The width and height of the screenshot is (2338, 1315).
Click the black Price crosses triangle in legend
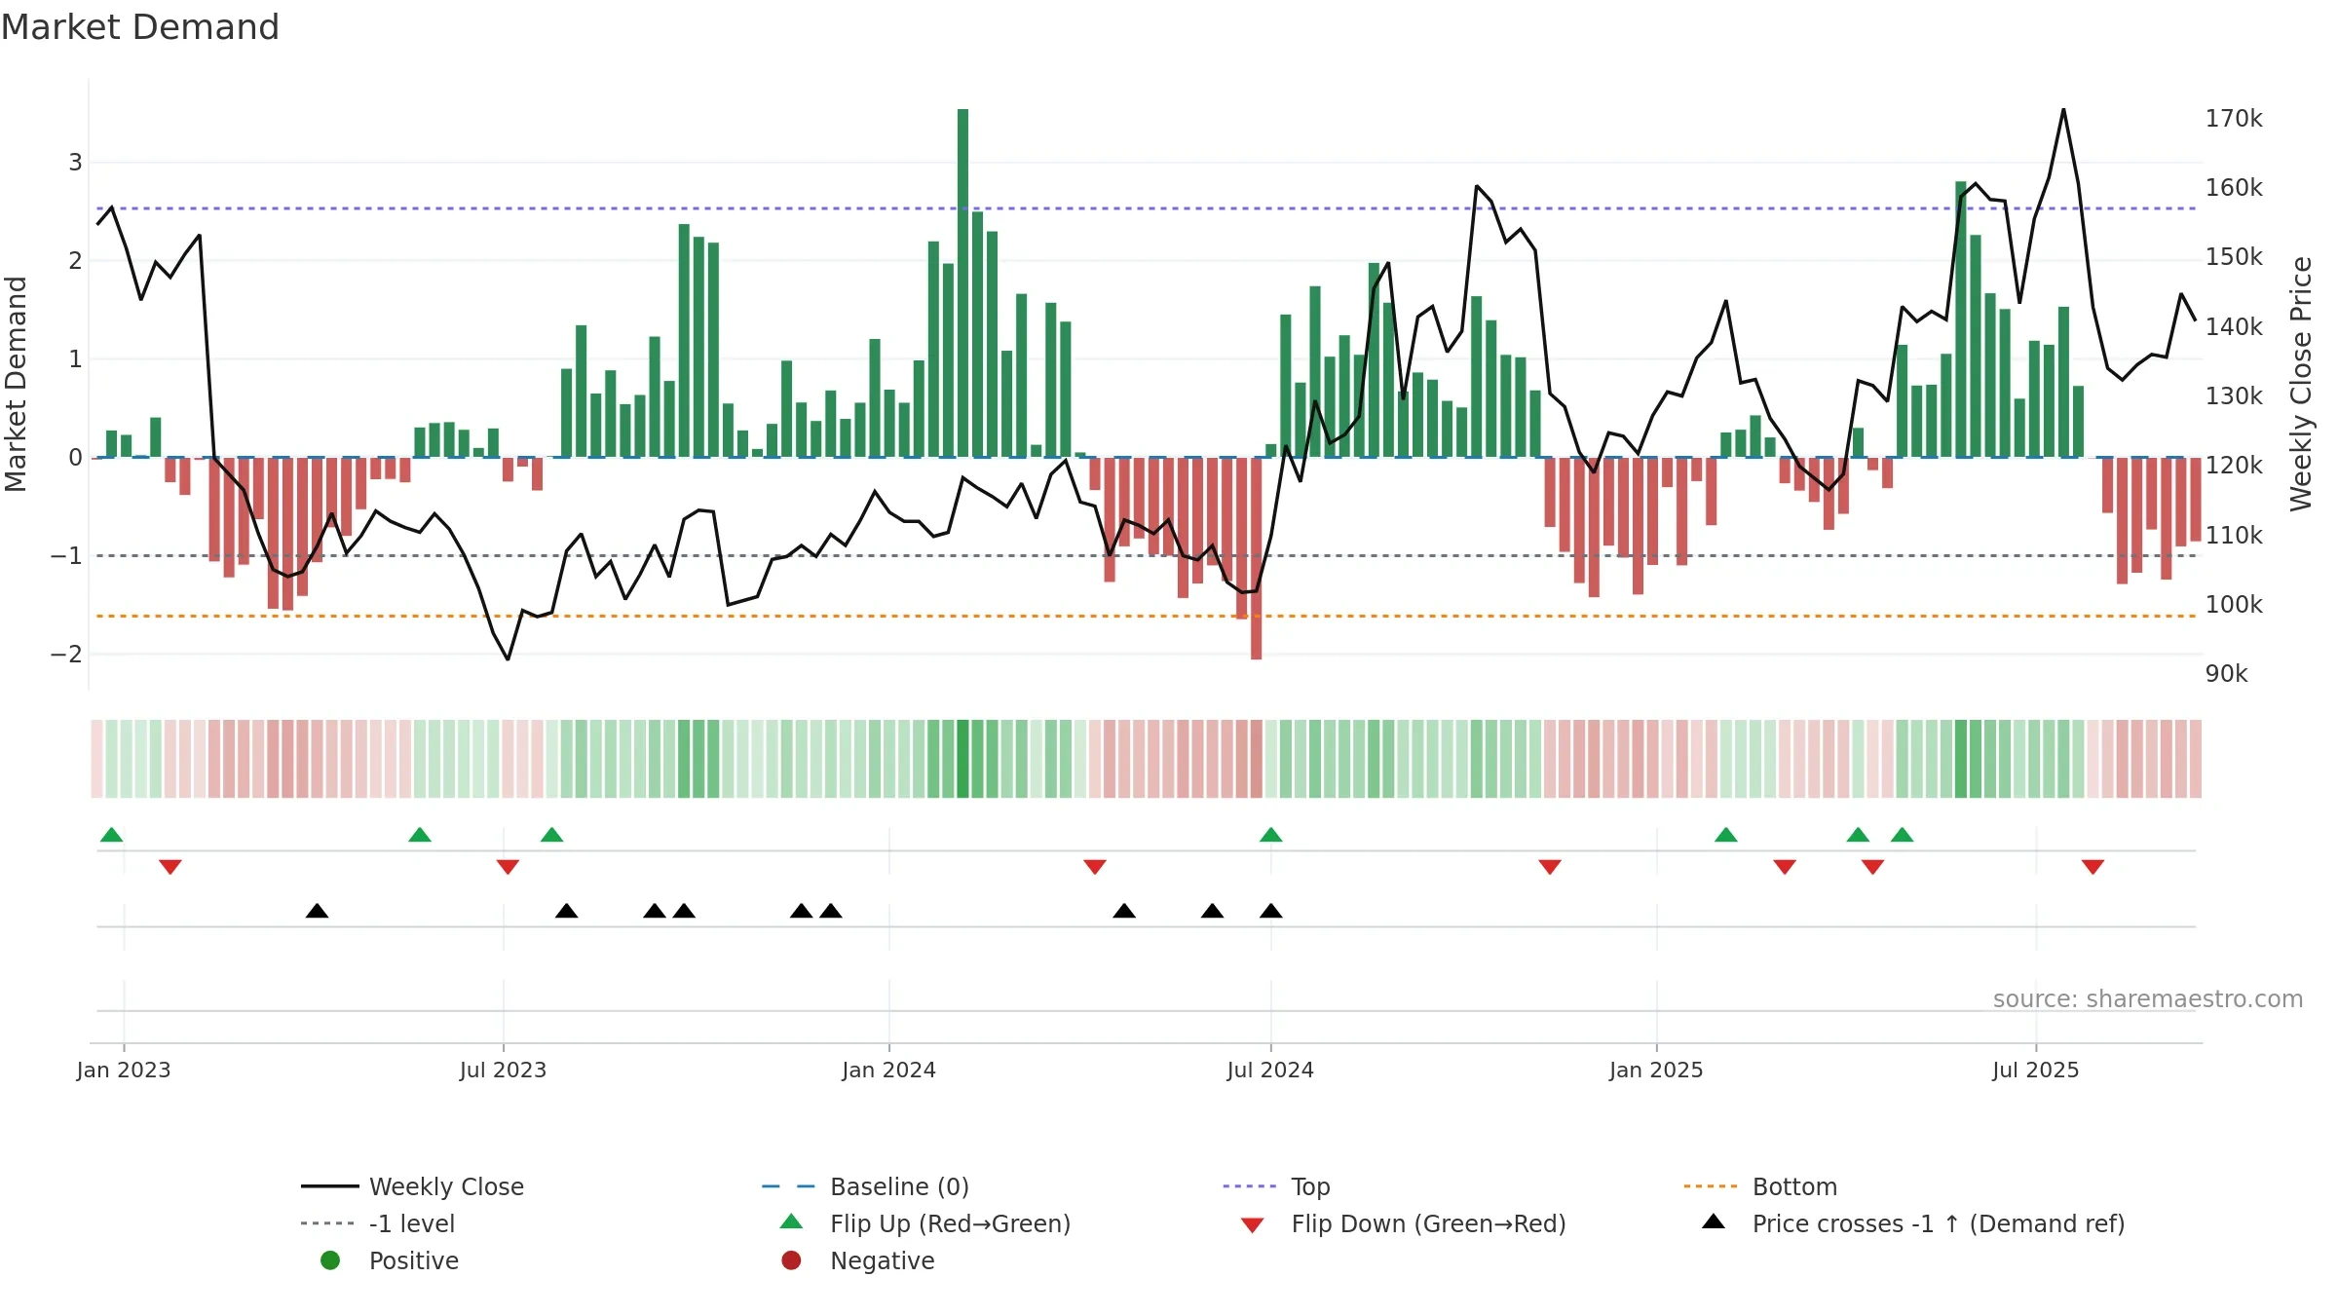point(1714,1221)
